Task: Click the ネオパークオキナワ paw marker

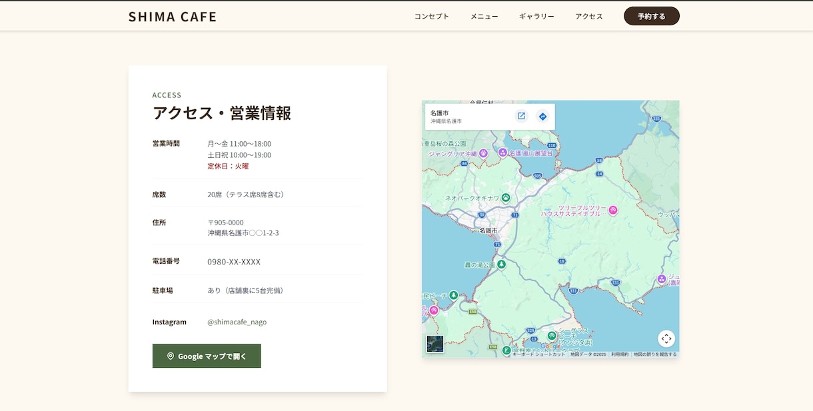Action: (x=506, y=198)
